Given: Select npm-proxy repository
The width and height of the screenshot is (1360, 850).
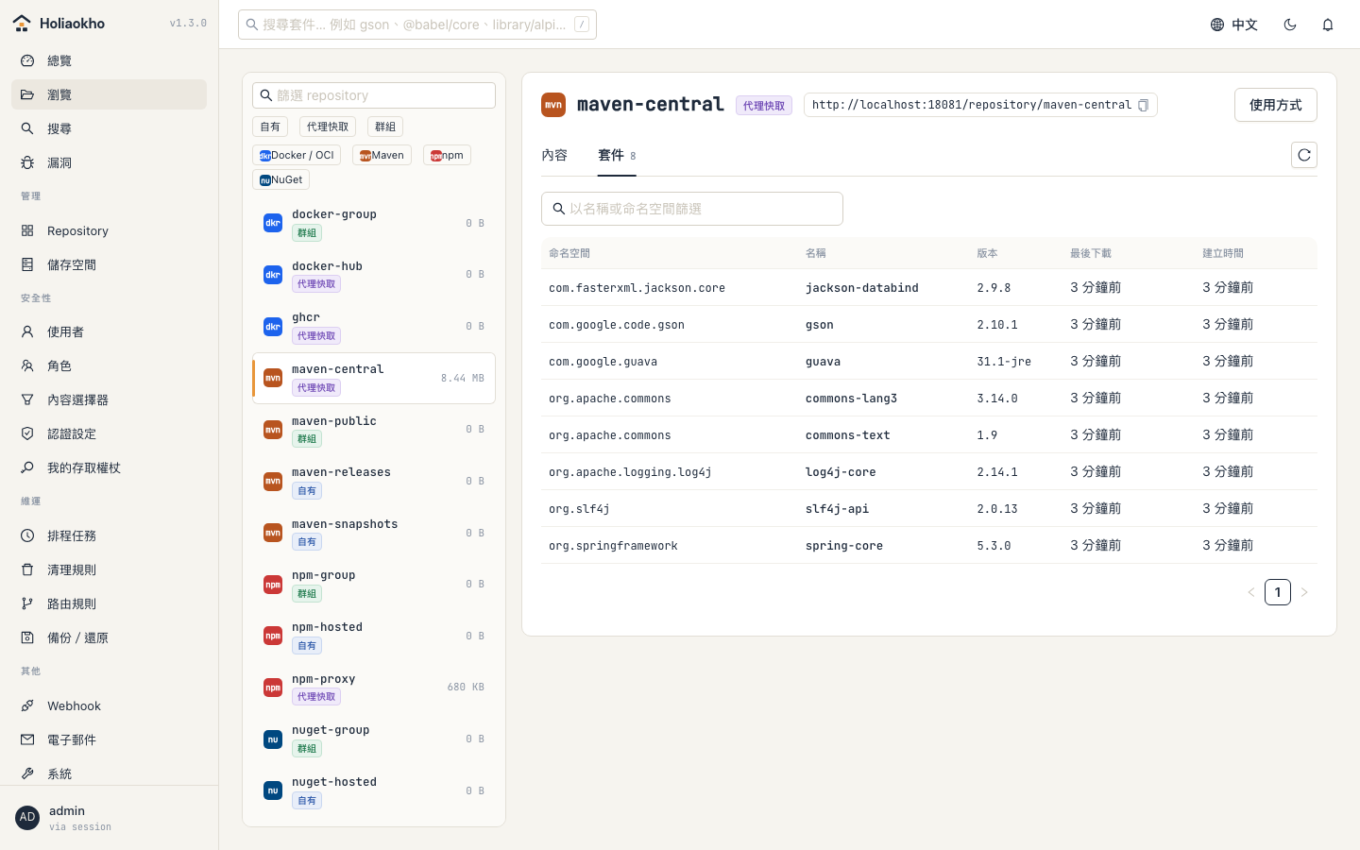Looking at the screenshot, I should (x=374, y=688).
